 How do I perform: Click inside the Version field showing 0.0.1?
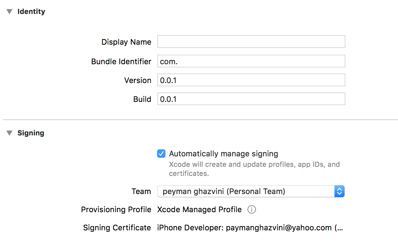251,80
